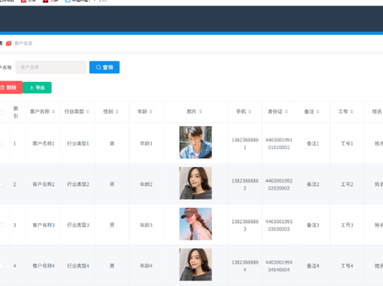Click the cell 行业类型1
383x286 pixels.
pyautogui.click(x=78, y=144)
